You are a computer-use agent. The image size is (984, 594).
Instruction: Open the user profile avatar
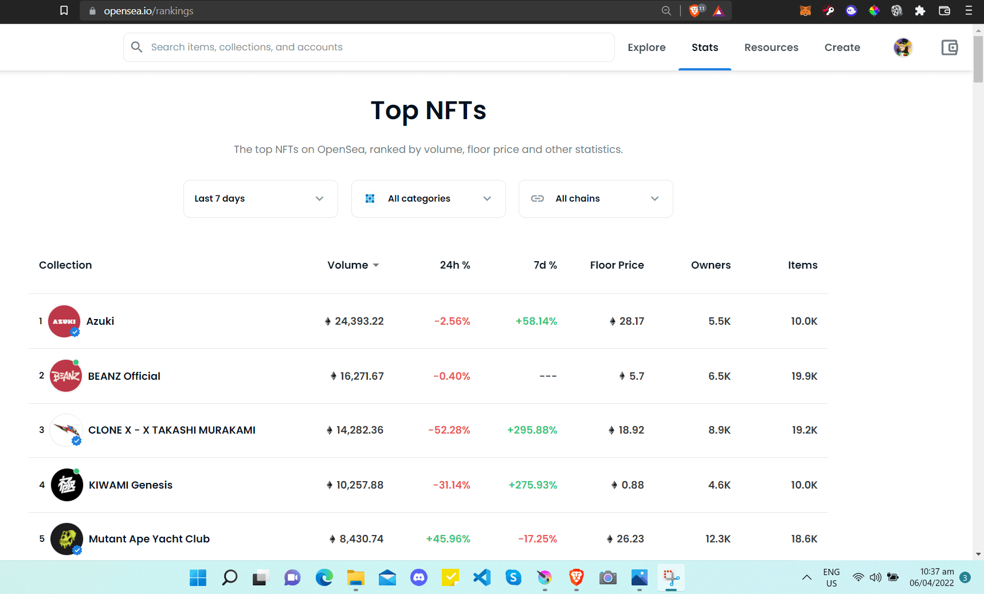[x=903, y=48]
